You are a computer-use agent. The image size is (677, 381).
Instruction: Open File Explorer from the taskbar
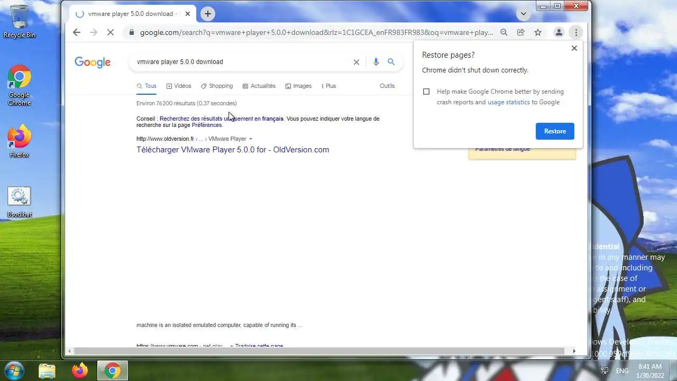[47, 370]
